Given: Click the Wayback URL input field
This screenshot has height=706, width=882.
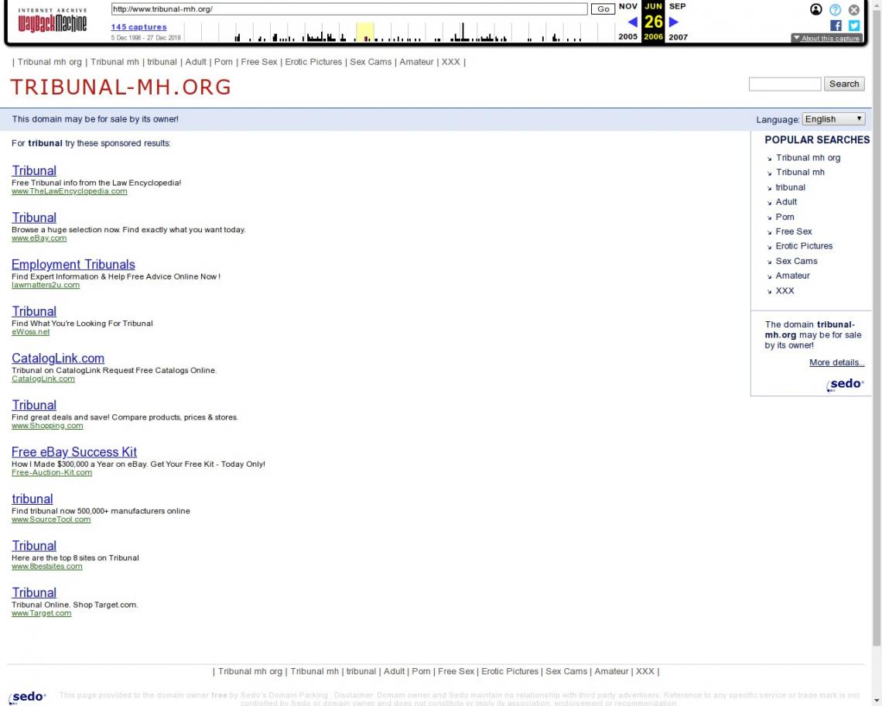Looking at the screenshot, I should (x=349, y=9).
